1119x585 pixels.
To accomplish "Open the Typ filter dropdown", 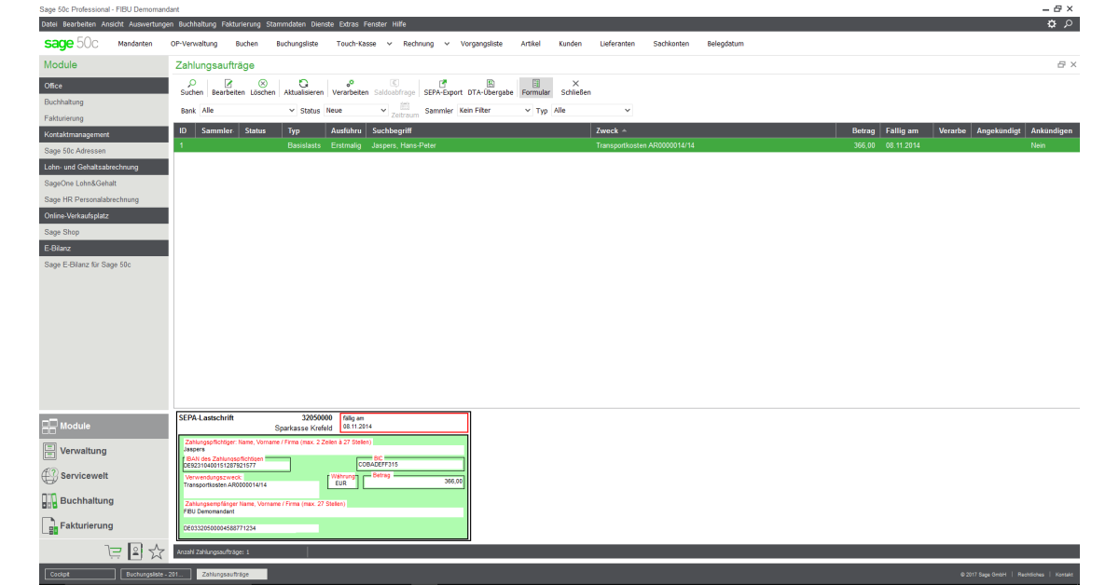I will 592,110.
